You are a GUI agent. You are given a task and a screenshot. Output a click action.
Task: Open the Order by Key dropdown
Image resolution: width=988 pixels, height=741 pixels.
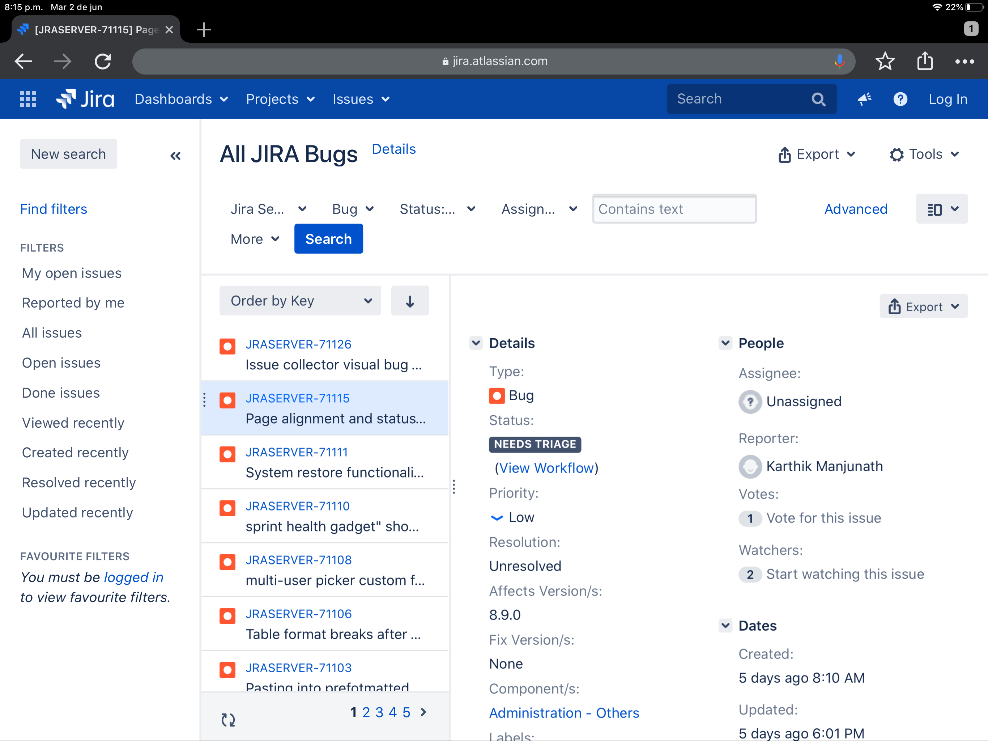[300, 301]
